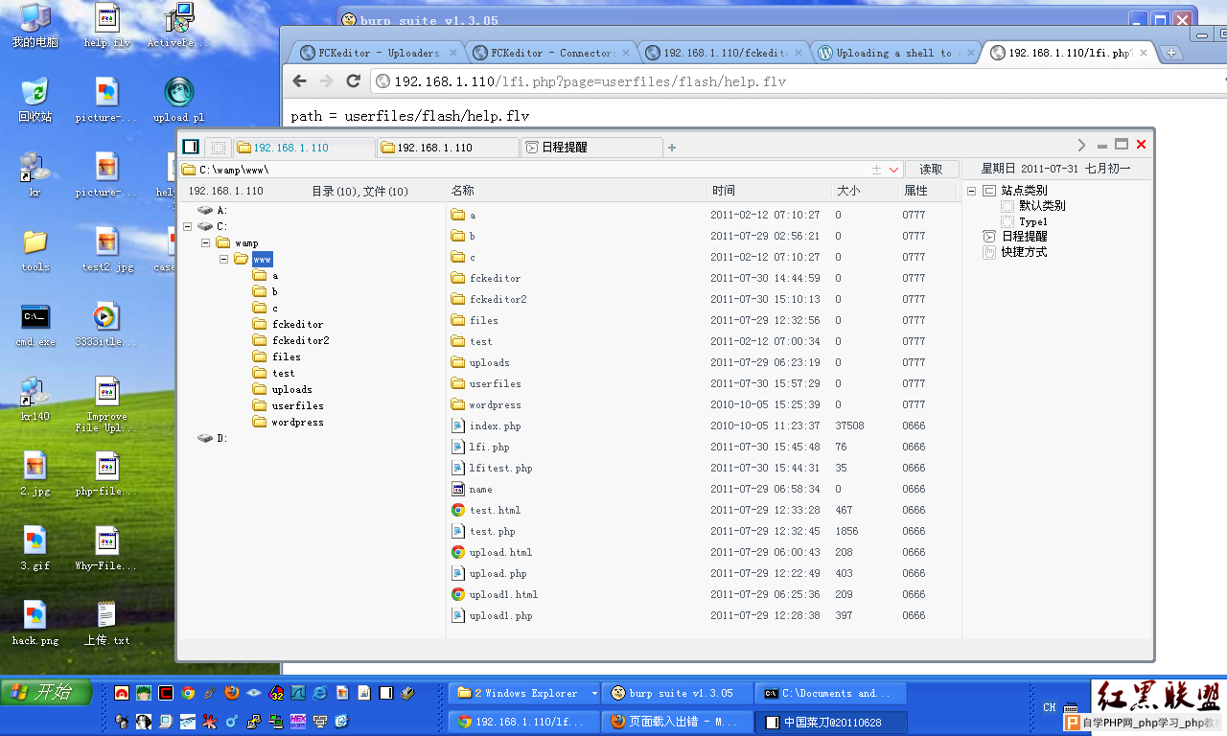Launch Firefox from quick launch bar

tap(231, 693)
